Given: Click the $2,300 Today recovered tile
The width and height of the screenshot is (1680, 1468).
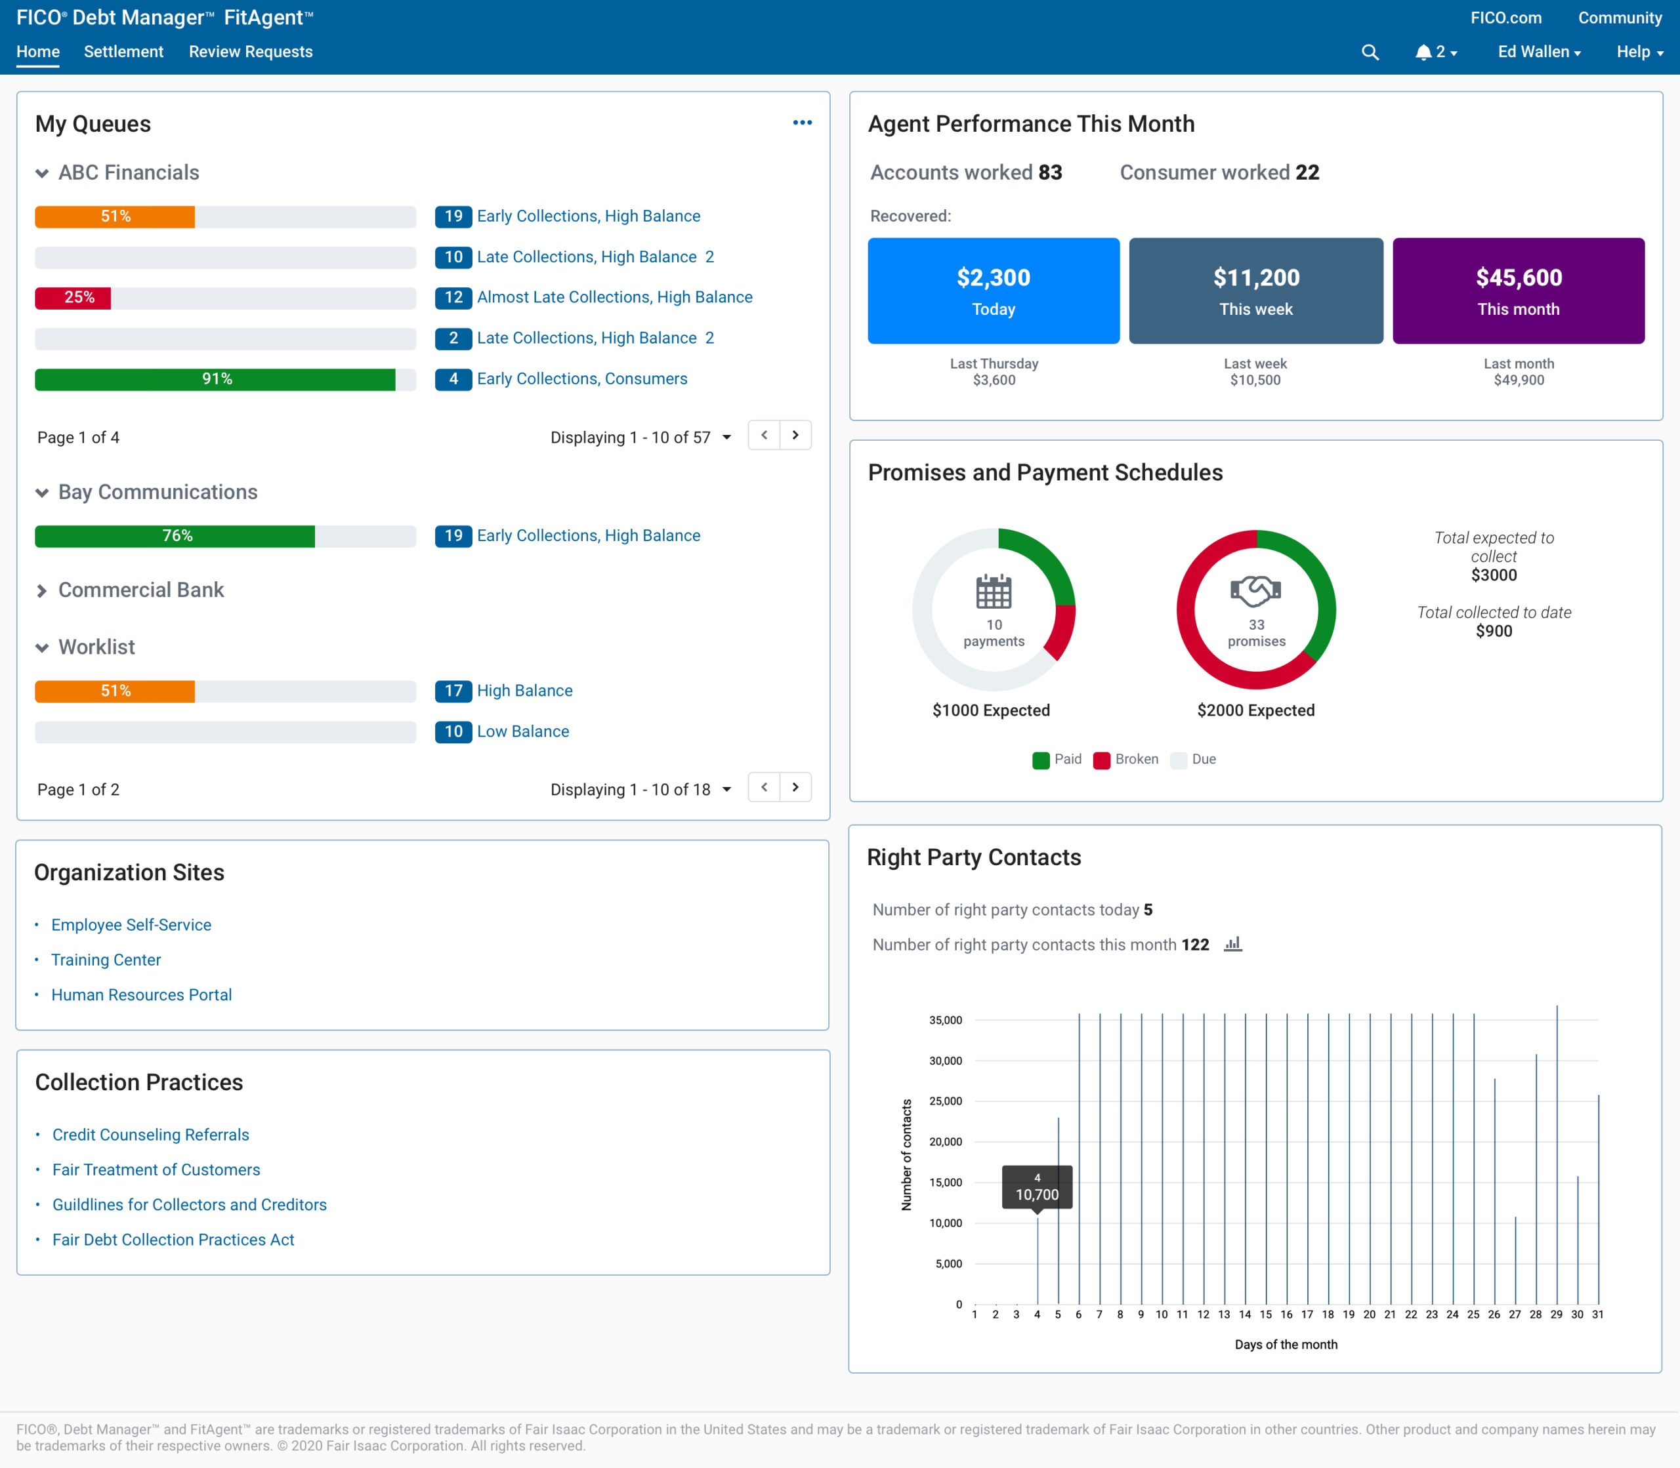Looking at the screenshot, I should pos(994,291).
